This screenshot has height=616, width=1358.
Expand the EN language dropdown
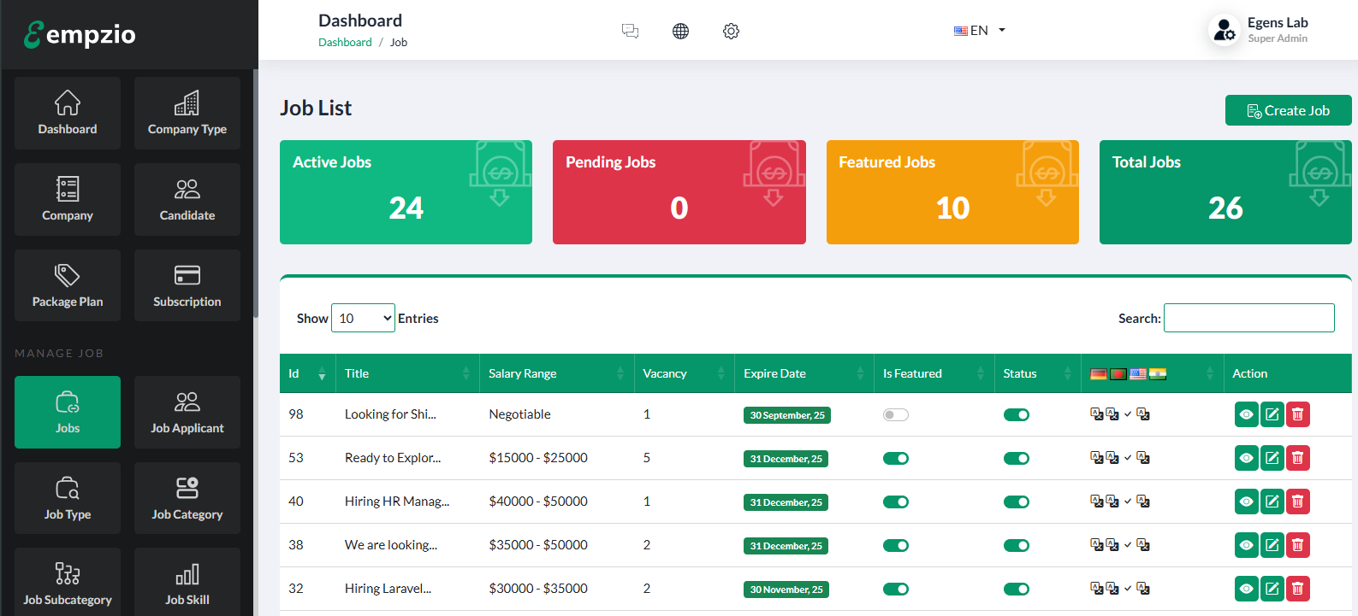(980, 31)
